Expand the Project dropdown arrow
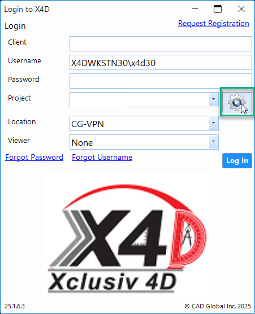The height and width of the screenshot is (314, 255). [213, 99]
